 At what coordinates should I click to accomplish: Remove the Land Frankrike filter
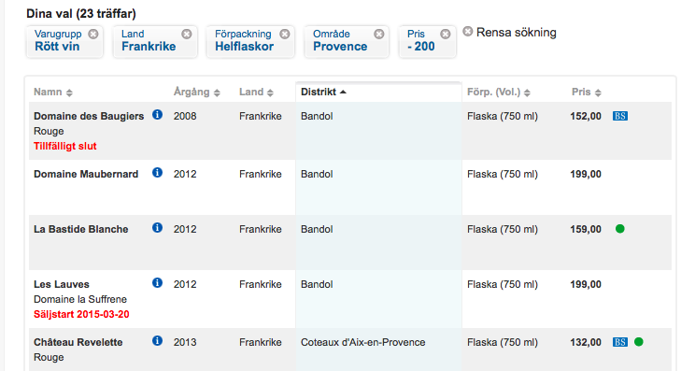pyautogui.click(x=187, y=34)
